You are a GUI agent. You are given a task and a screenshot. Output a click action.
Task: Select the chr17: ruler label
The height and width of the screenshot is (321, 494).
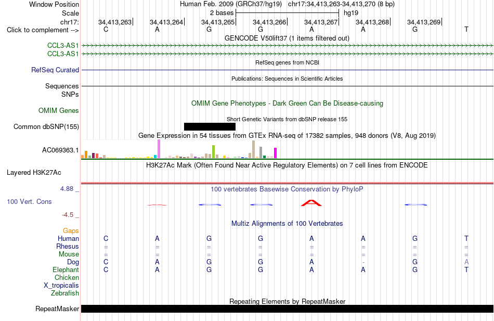[69, 22]
